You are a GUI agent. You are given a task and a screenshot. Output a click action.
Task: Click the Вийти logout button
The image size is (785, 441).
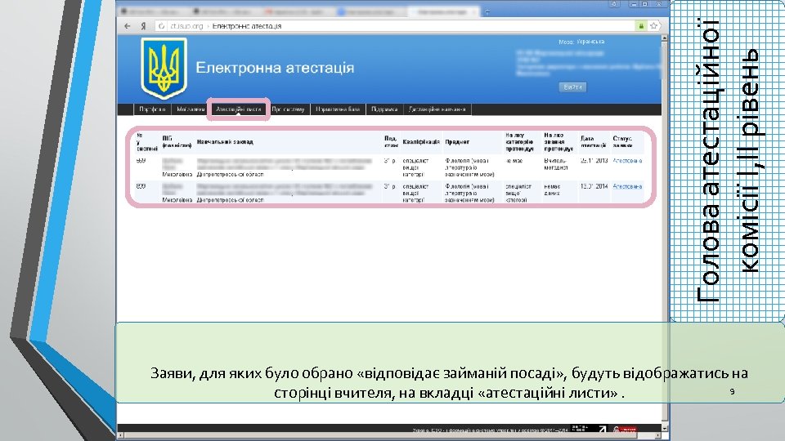572,87
